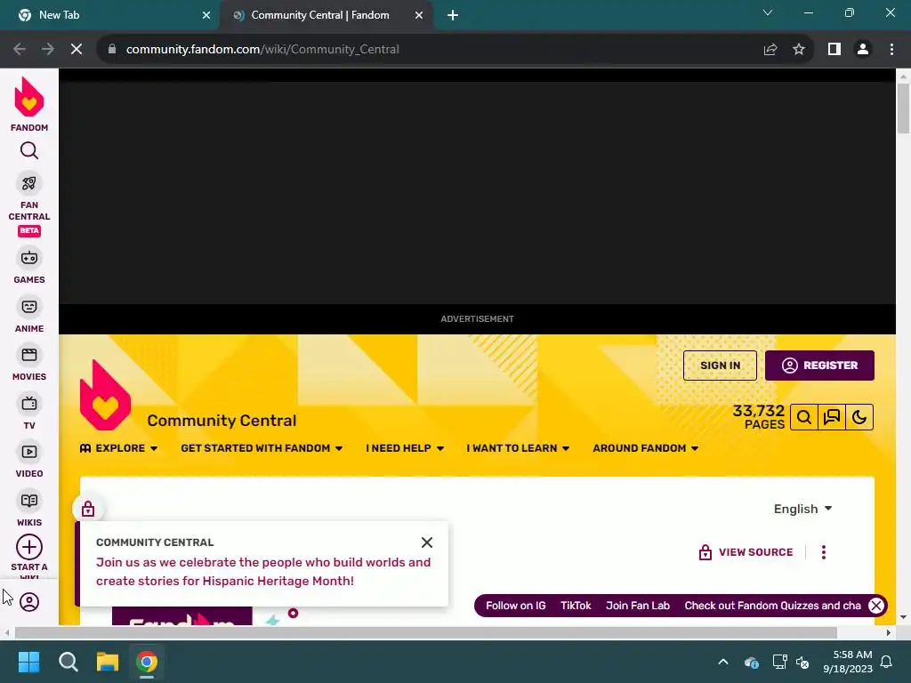Toggle the Chrome side panel

(834, 50)
